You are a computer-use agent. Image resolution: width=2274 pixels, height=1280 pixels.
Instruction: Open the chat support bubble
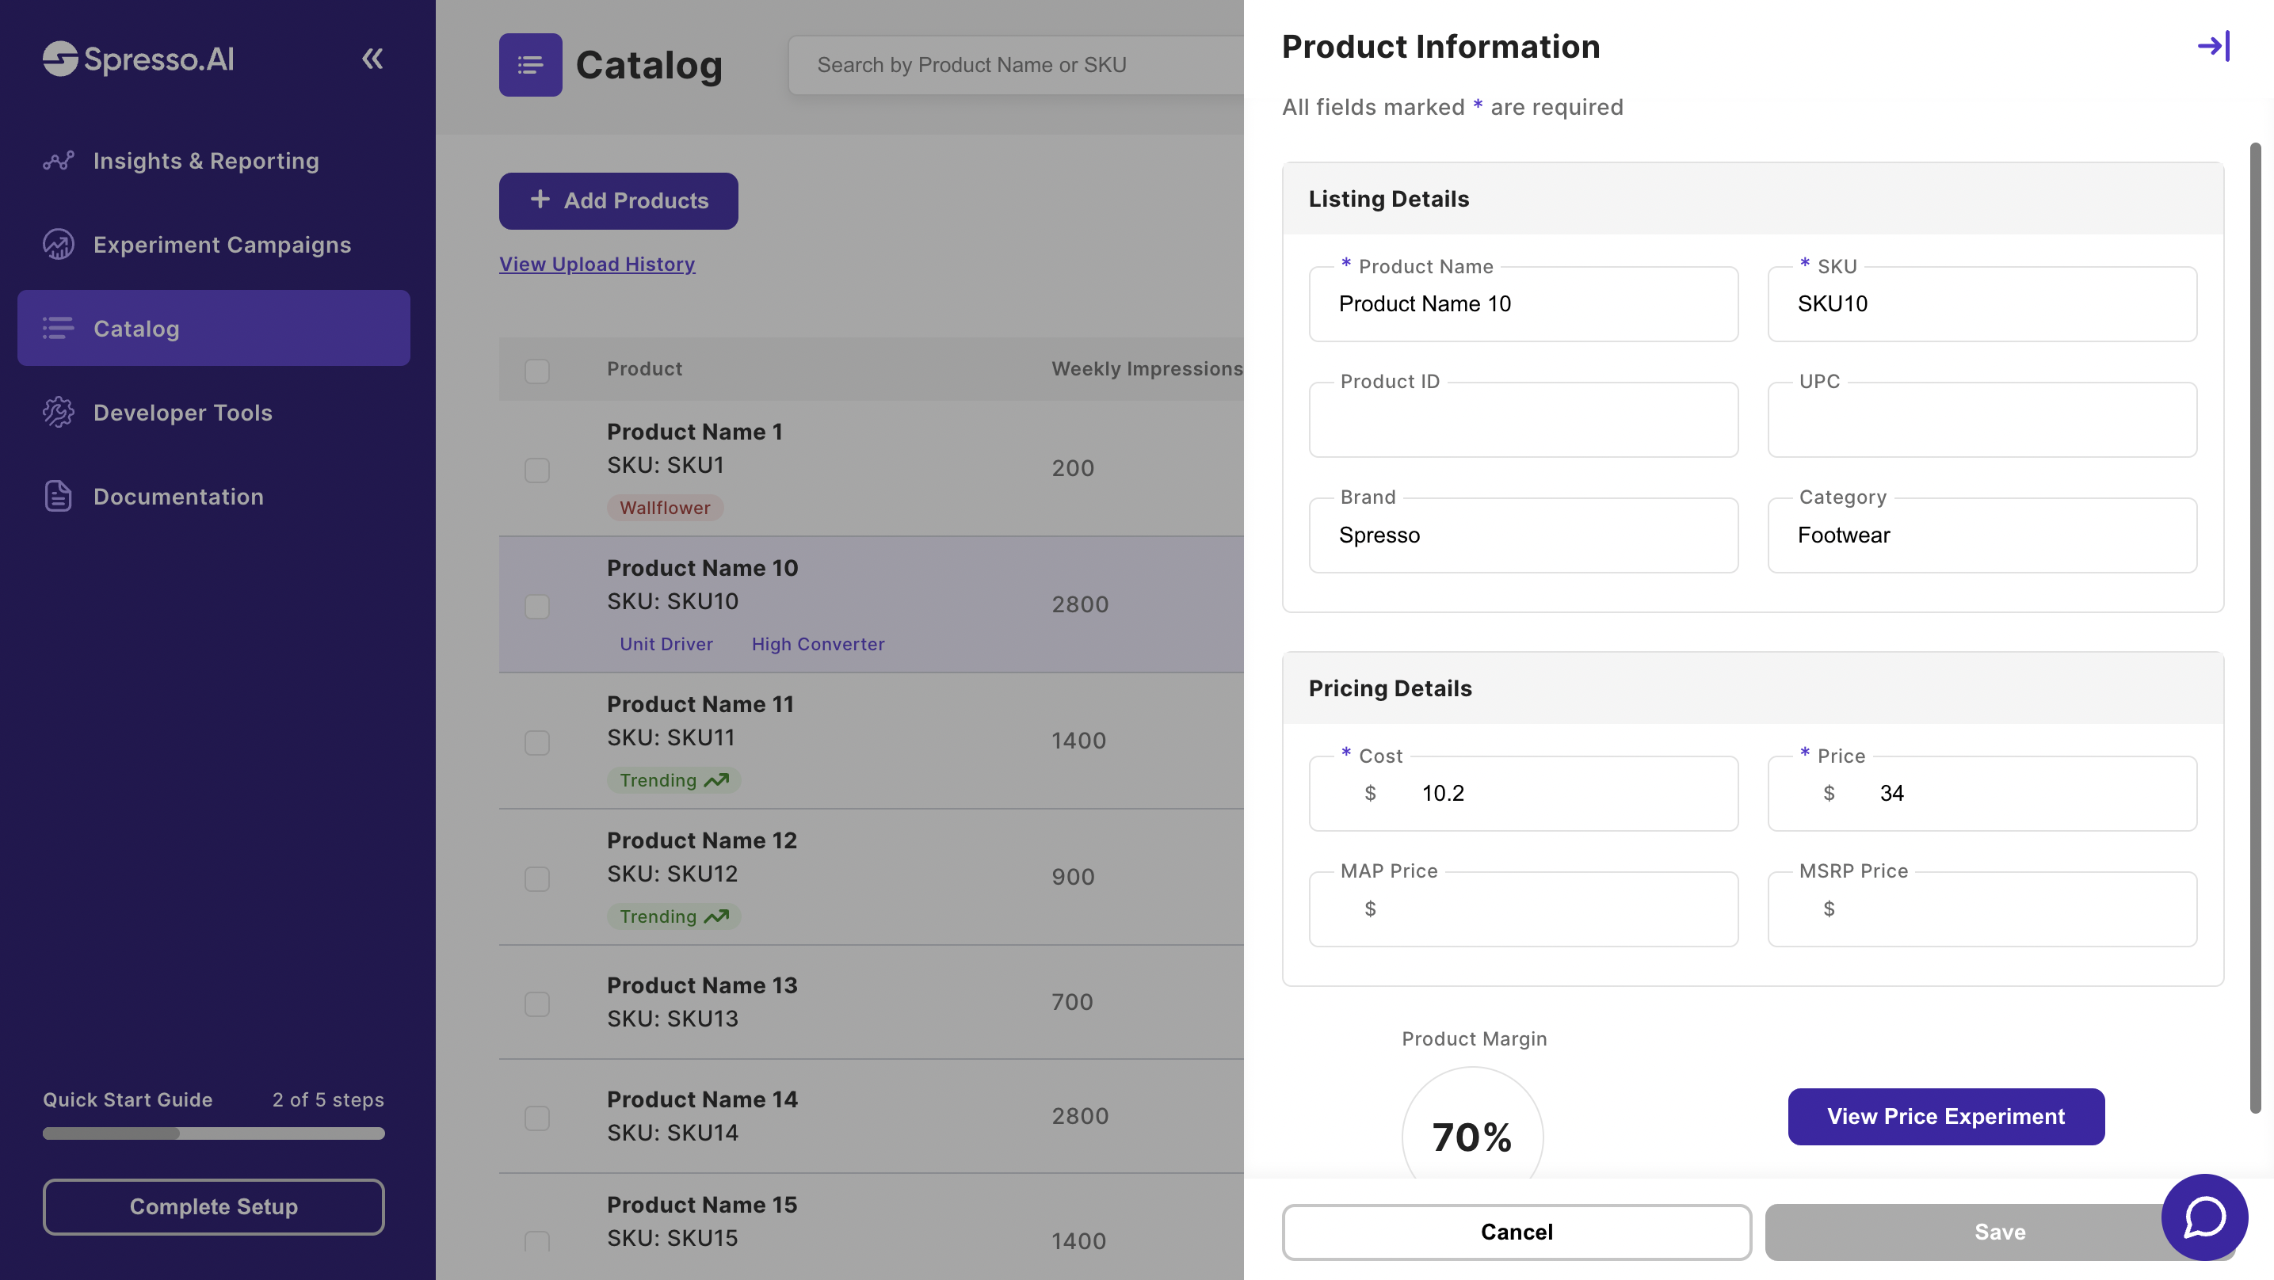[2203, 1217]
